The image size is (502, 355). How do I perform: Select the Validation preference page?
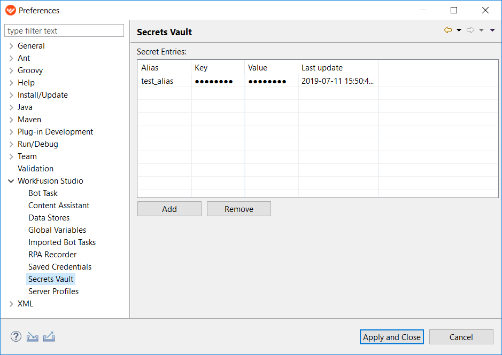35,169
